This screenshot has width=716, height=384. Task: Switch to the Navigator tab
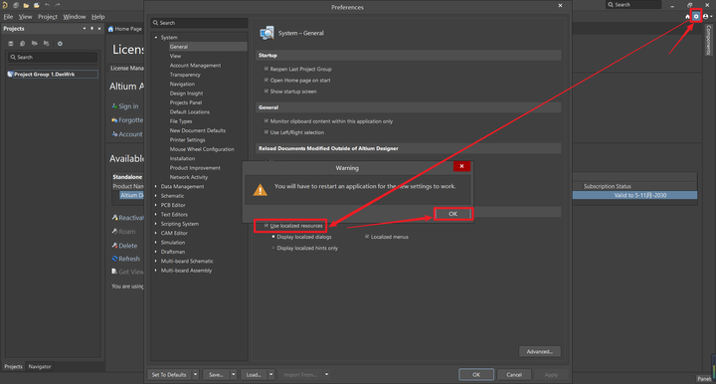pos(40,367)
